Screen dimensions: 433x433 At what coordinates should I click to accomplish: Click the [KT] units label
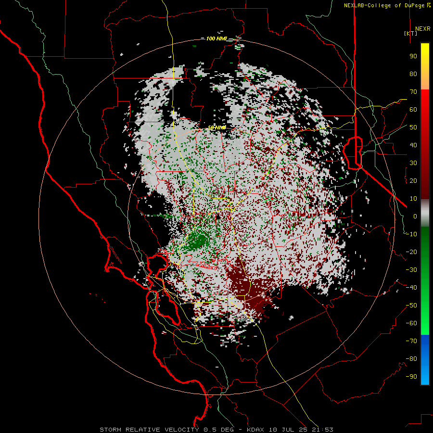click(x=411, y=33)
